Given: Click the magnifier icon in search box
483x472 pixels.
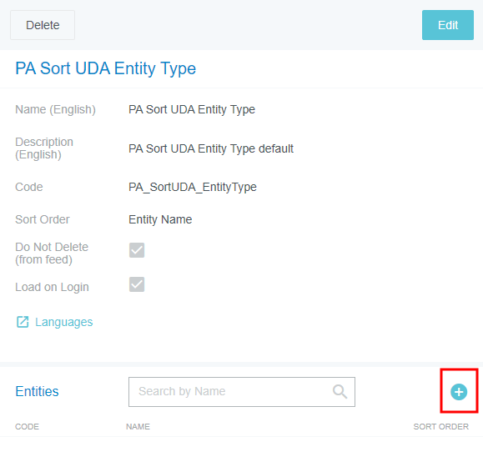Looking at the screenshot, I should coord(340,392).
